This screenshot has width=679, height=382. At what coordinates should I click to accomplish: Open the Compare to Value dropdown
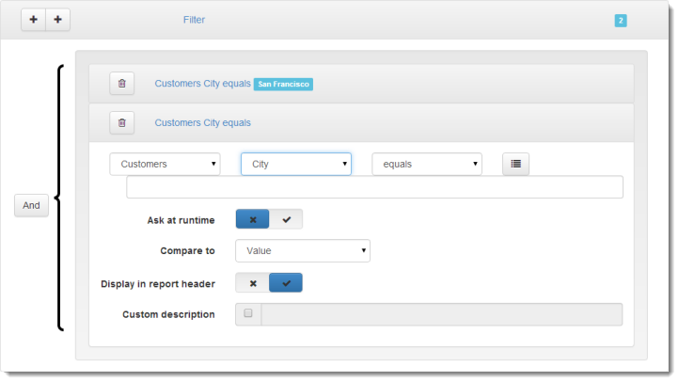(x=302, y=250)
